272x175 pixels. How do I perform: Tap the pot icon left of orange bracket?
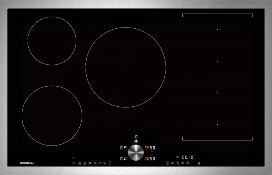pyautogui.click(x=105, y=163)
